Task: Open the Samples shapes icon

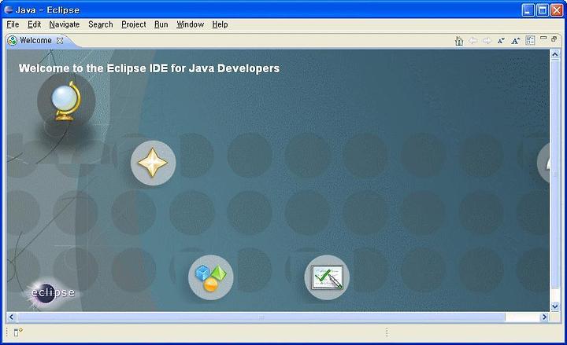Action: tap(211, 277)
